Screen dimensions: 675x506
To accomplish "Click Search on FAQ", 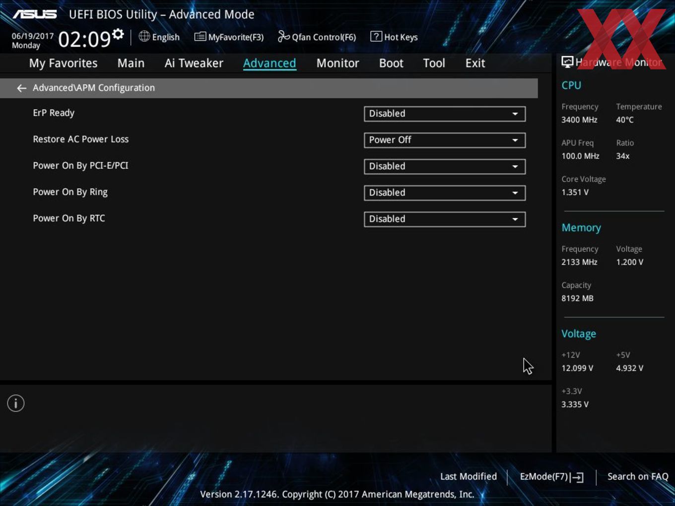I will pos(638,476).
